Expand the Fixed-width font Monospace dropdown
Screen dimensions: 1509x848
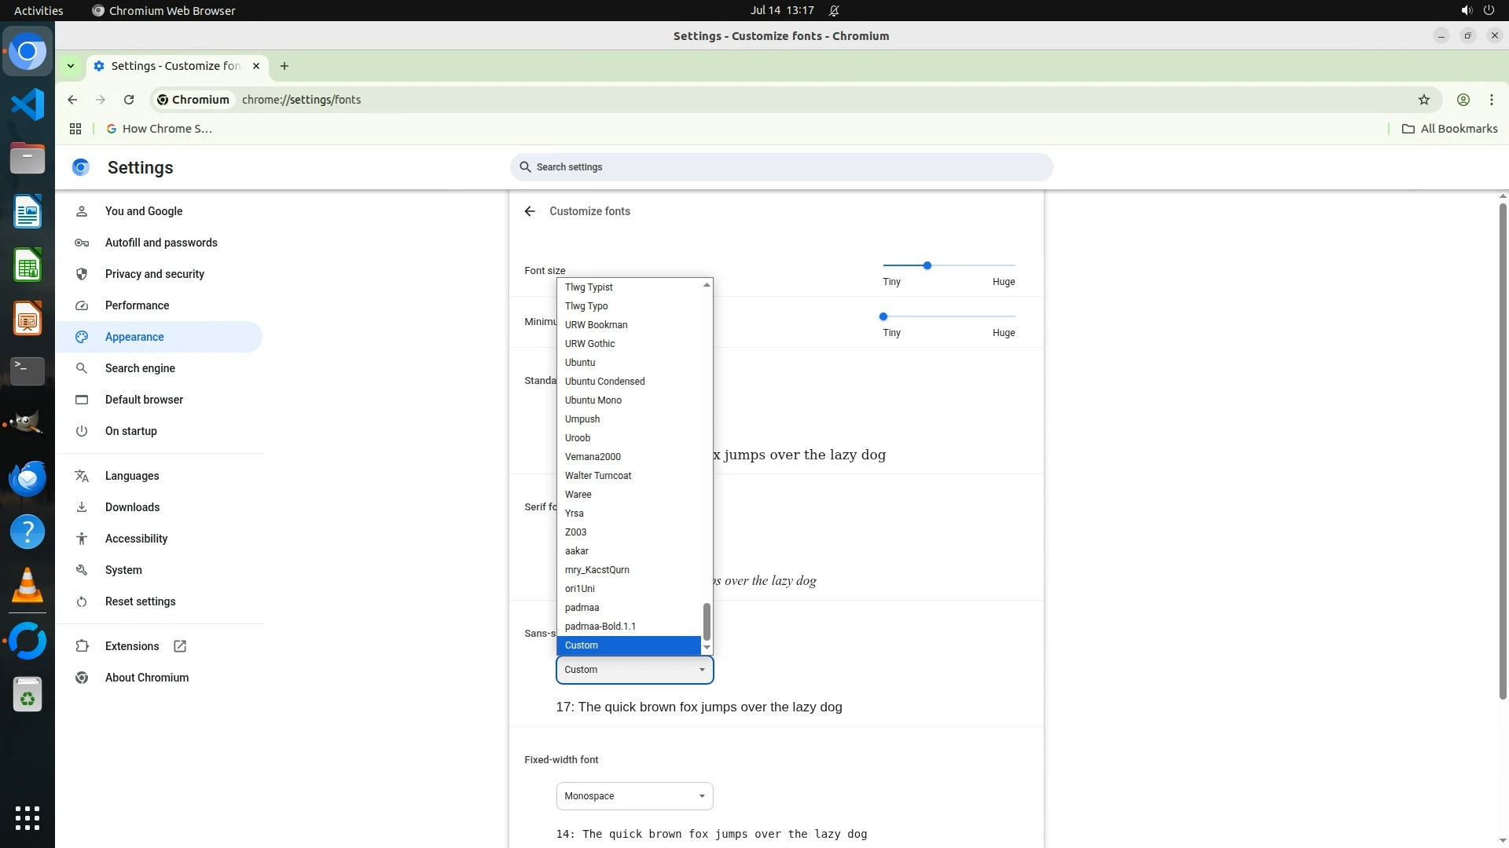click(634, 796)
